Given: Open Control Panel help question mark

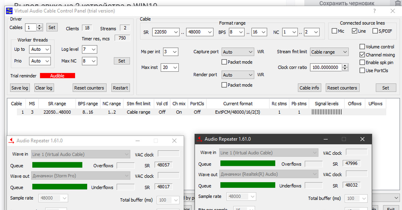Looking at the screenshot, I should pos(375,11).
